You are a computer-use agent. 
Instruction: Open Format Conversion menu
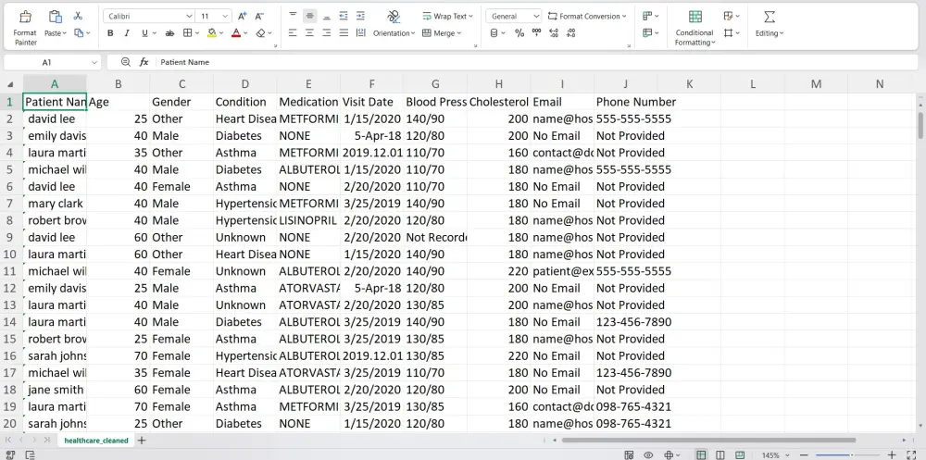(x=586, y=16)
